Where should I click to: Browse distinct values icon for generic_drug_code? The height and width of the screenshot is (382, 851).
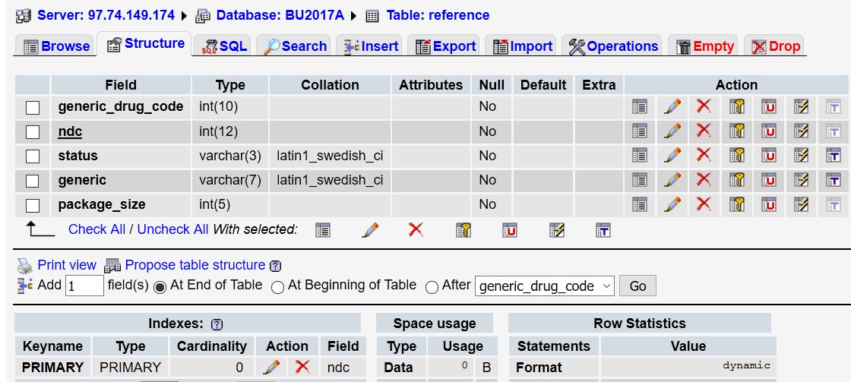[640, 107]
